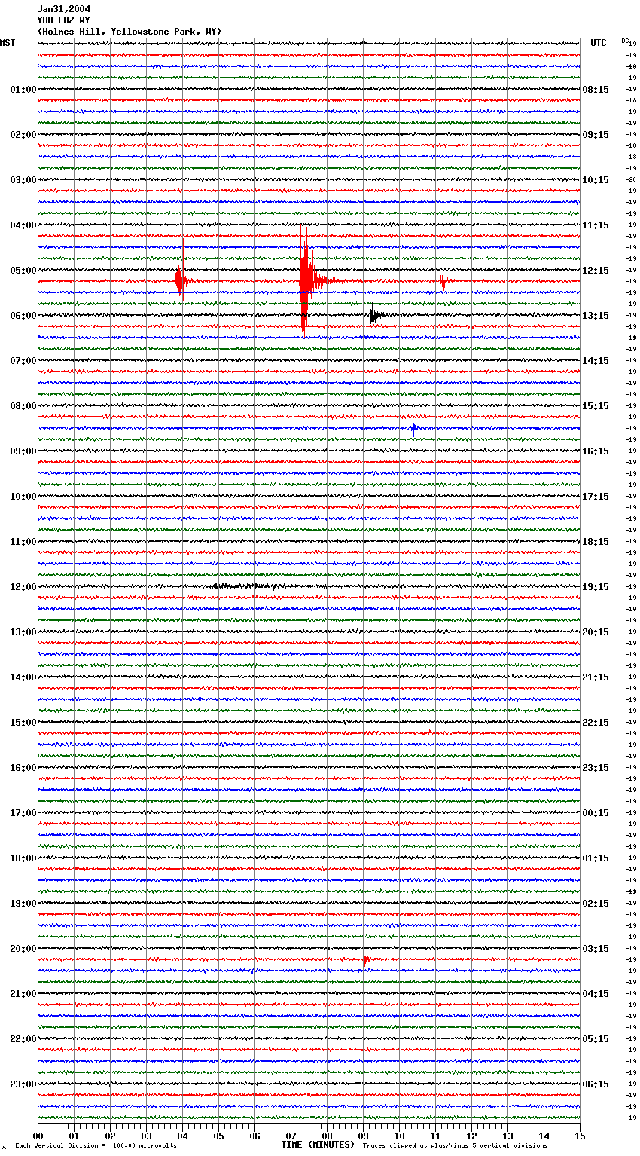Screen dimensions: 640x1156
Task: Click the 23:15 UTC time label
Action: 596,768
